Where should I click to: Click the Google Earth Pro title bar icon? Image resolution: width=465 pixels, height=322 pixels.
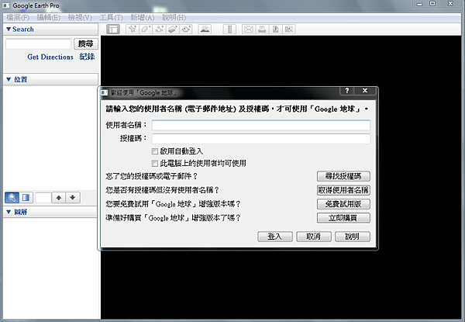pos(6,5)
